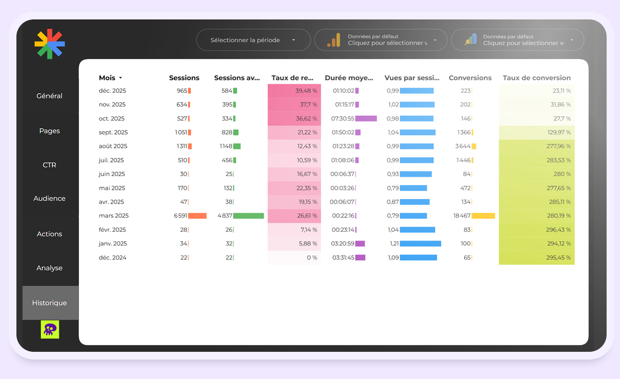Switch to the Pages tab
Image resolution: width=620 pixels, height=379 pixels.
[49, 131]
